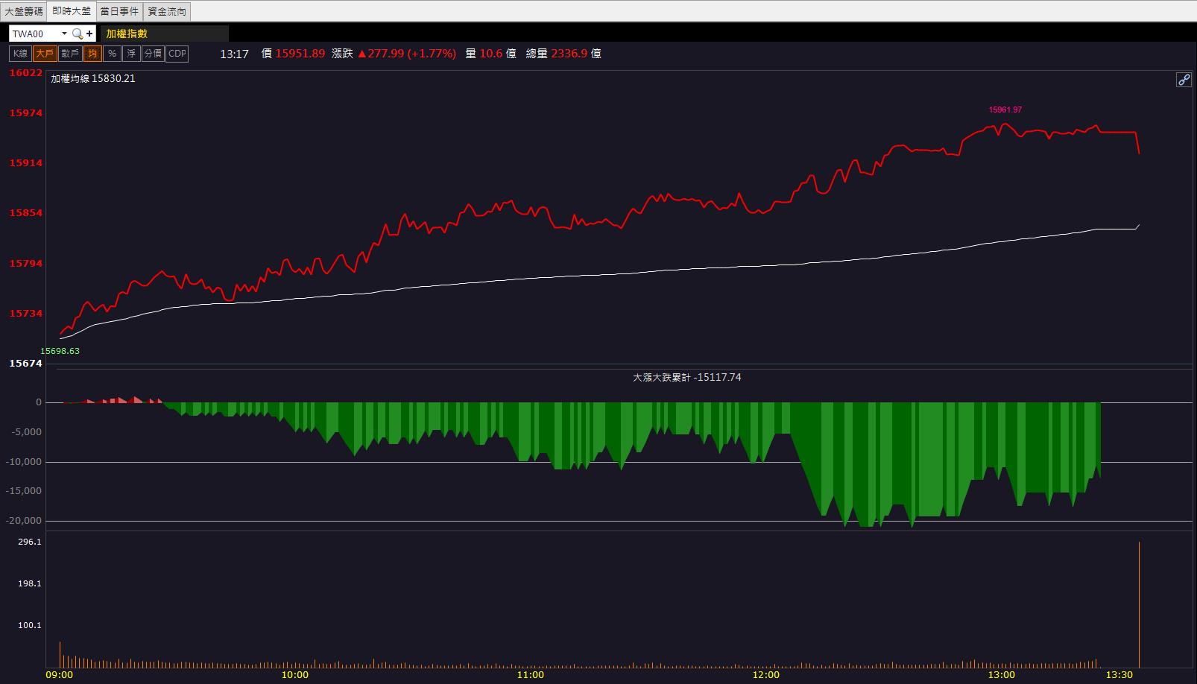1197x684 pixels.
Task: Expand the symbol dropdown arrow
Action: pos(64,34)
